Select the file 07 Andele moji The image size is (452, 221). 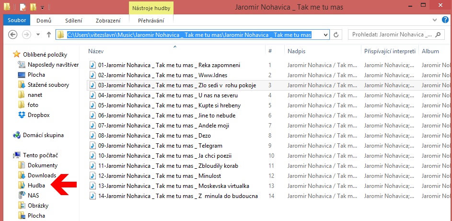coord(163,126)
